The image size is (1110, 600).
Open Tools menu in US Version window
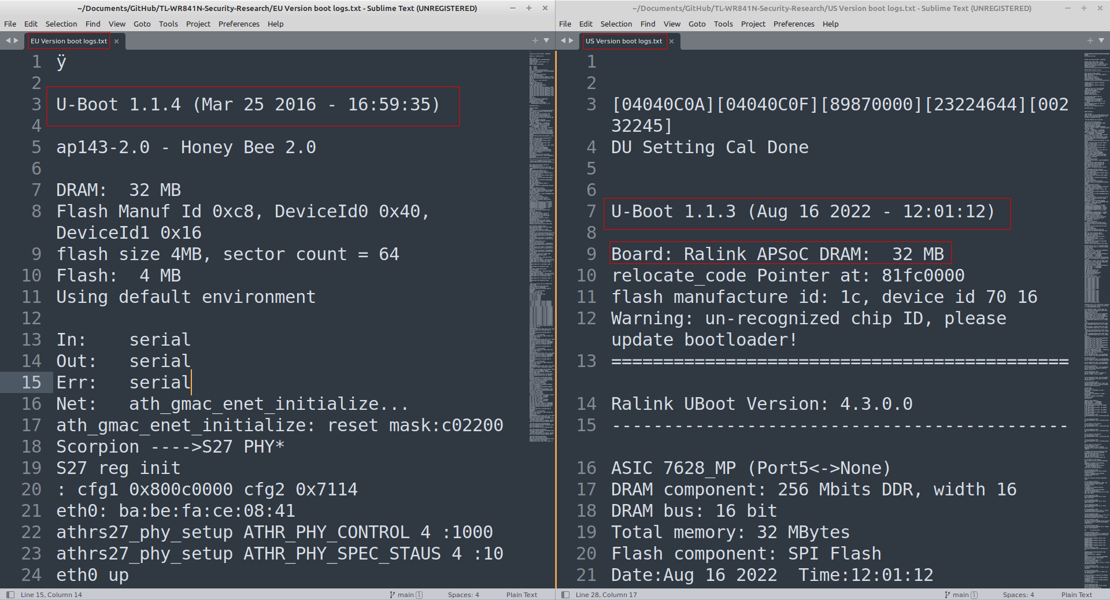(x=723, y=24)
